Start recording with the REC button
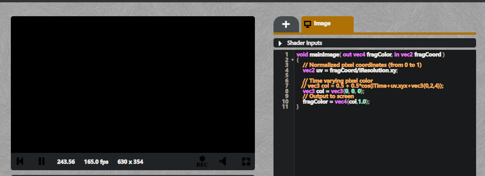The width and height of the screenshot is (485, 176). 202,162
